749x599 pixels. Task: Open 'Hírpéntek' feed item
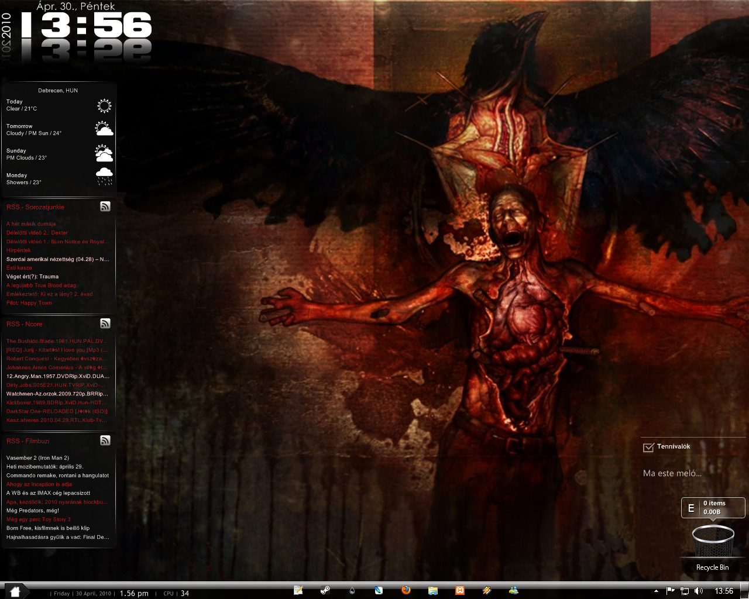click(19, 250)
